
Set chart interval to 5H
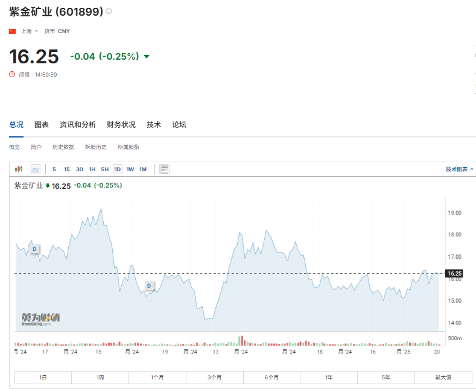(105, 169)
